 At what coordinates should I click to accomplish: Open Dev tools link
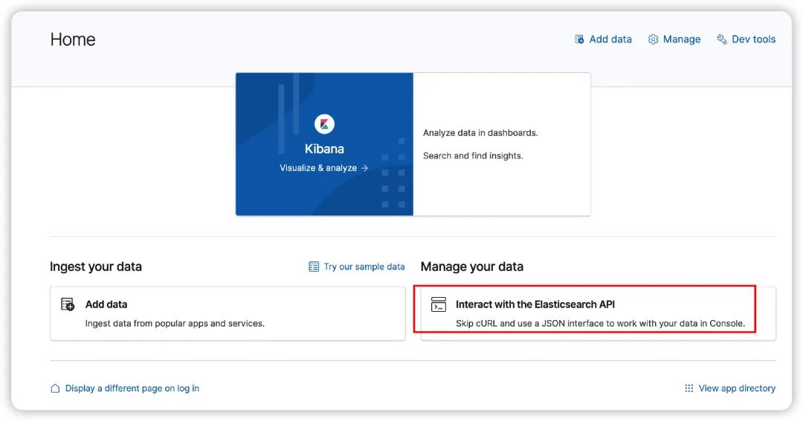[753, 39]
